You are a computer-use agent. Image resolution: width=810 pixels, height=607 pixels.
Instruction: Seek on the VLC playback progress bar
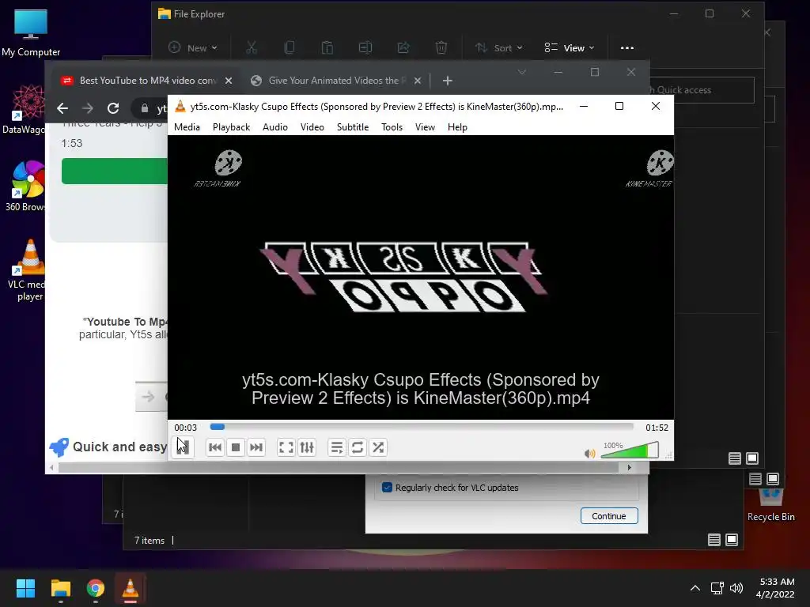422,427
